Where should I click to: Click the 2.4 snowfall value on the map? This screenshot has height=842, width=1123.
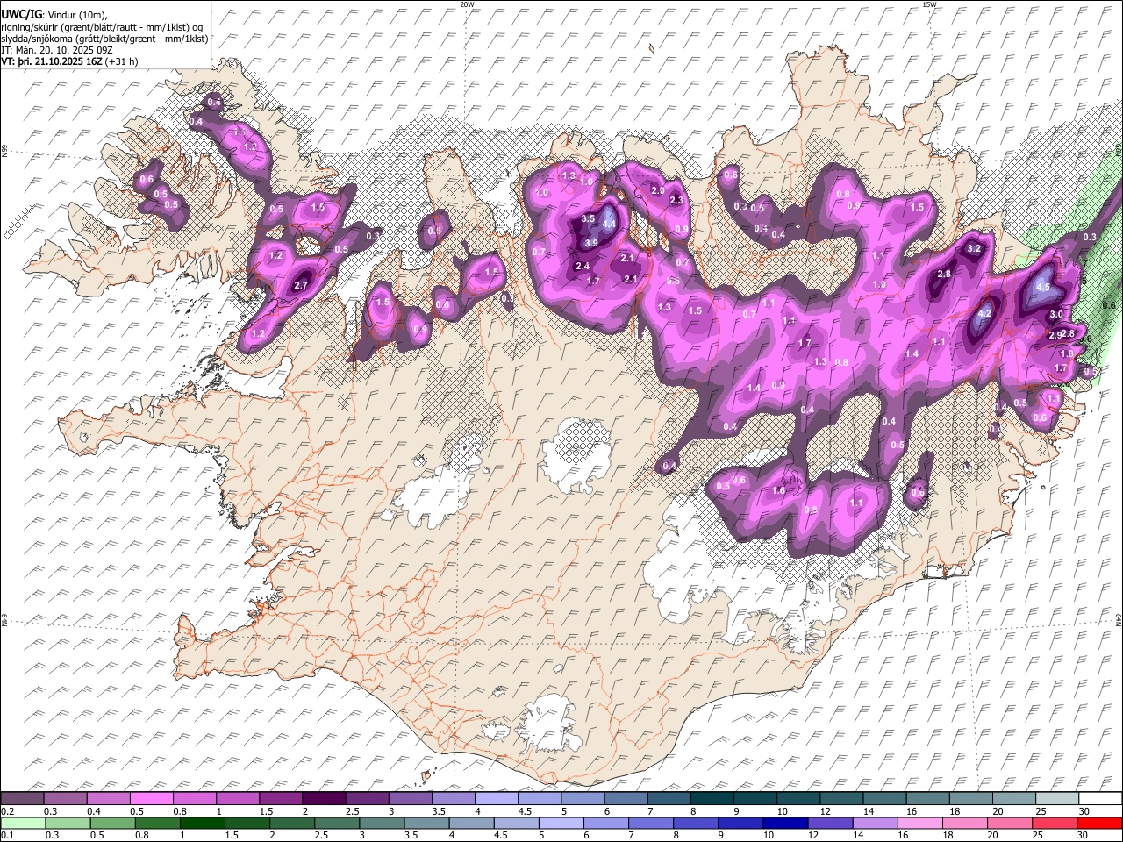coord(582,266)
